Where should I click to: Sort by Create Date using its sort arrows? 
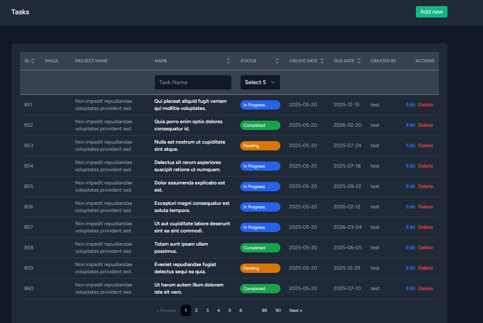pyautogui.click(x=321, y=61)
